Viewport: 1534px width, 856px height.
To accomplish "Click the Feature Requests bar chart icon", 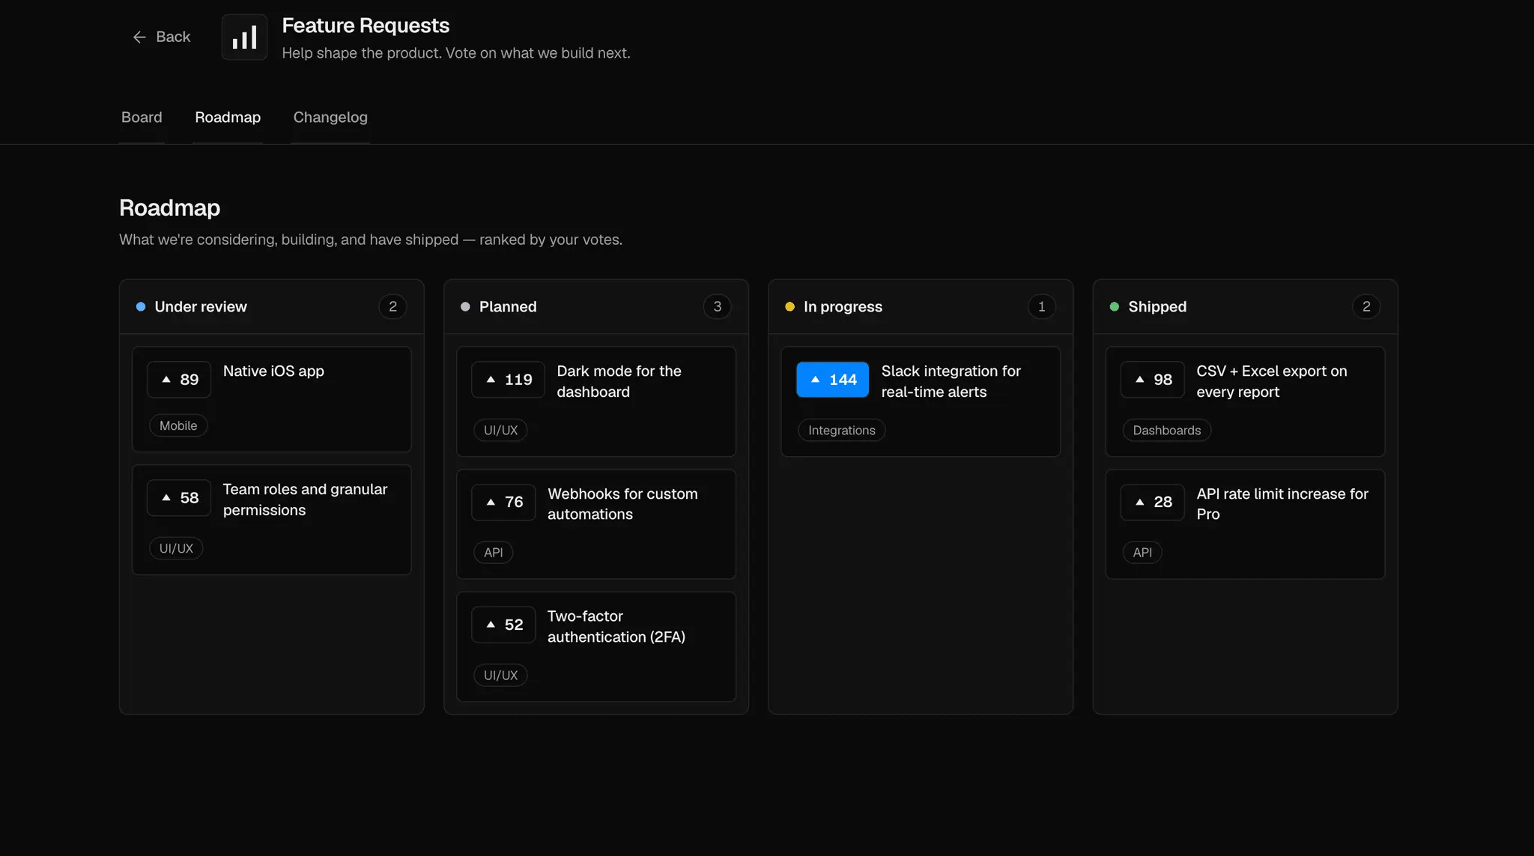I will (244, 37).
